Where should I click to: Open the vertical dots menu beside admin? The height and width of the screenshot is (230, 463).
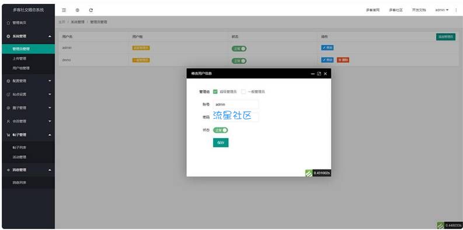[x=456, y=10]
